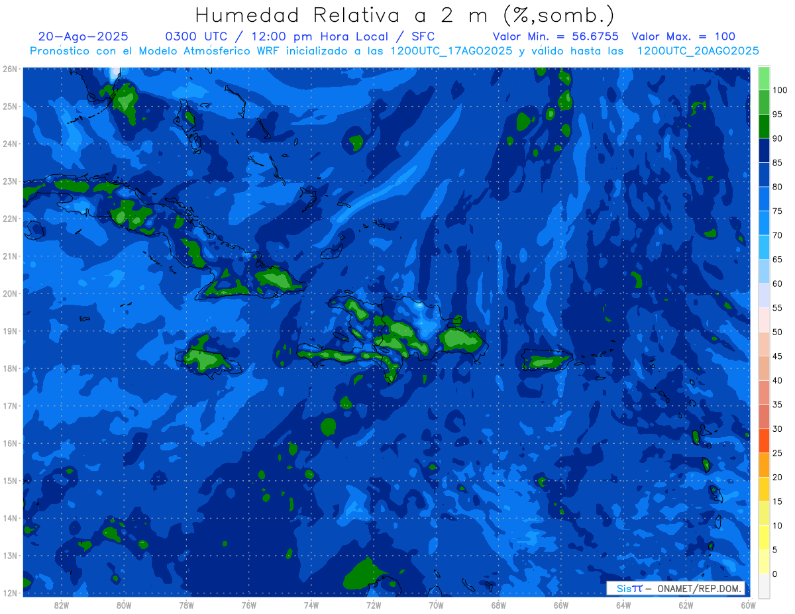Click the legend value 80
The image size is (795, 614).
pos(777,187)
